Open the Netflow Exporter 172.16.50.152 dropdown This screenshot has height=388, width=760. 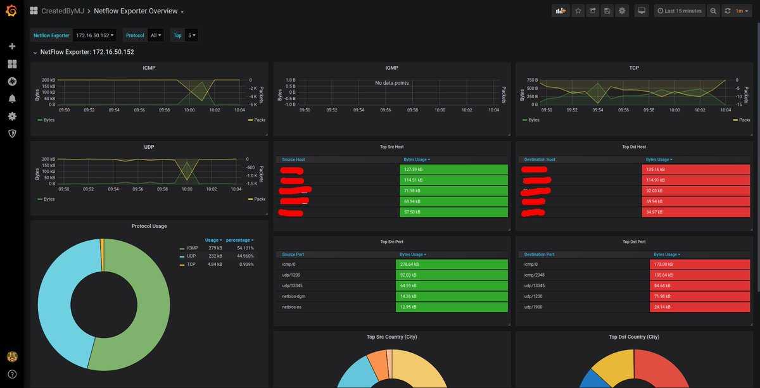click(x=95, y=35)
